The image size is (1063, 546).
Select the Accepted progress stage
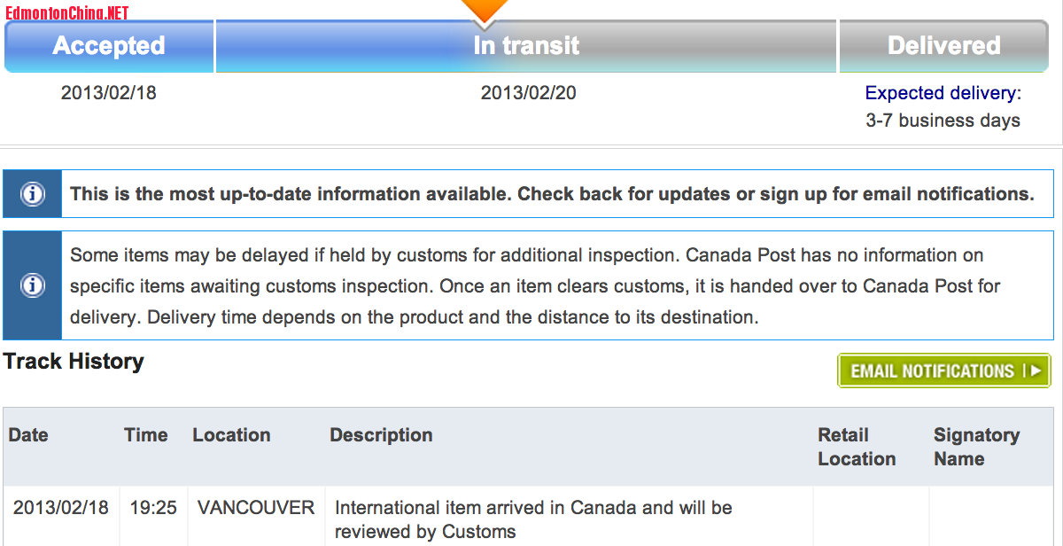109,46
